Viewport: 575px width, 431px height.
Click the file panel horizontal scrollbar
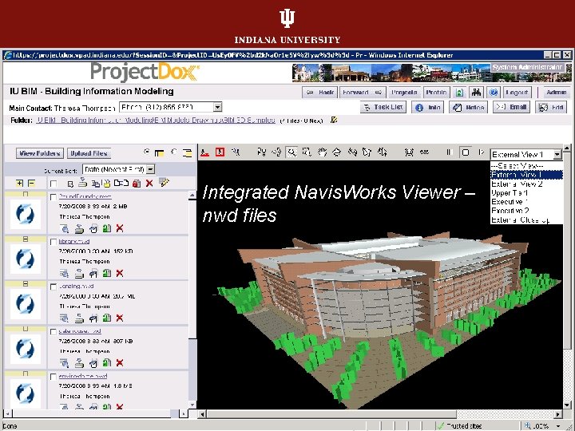(x=96, y=413)
